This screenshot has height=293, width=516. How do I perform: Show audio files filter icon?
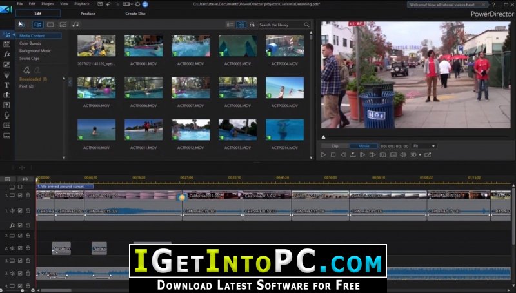(75, 25)
